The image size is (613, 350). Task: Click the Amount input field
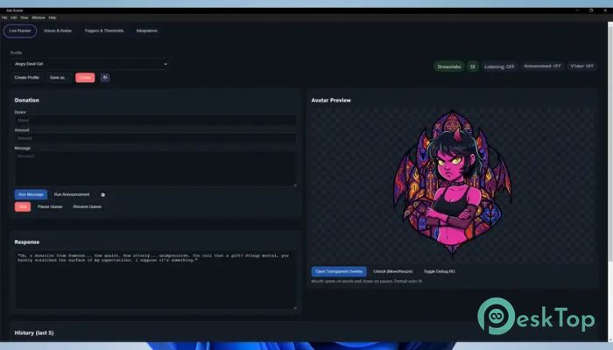tap(155, 138)
